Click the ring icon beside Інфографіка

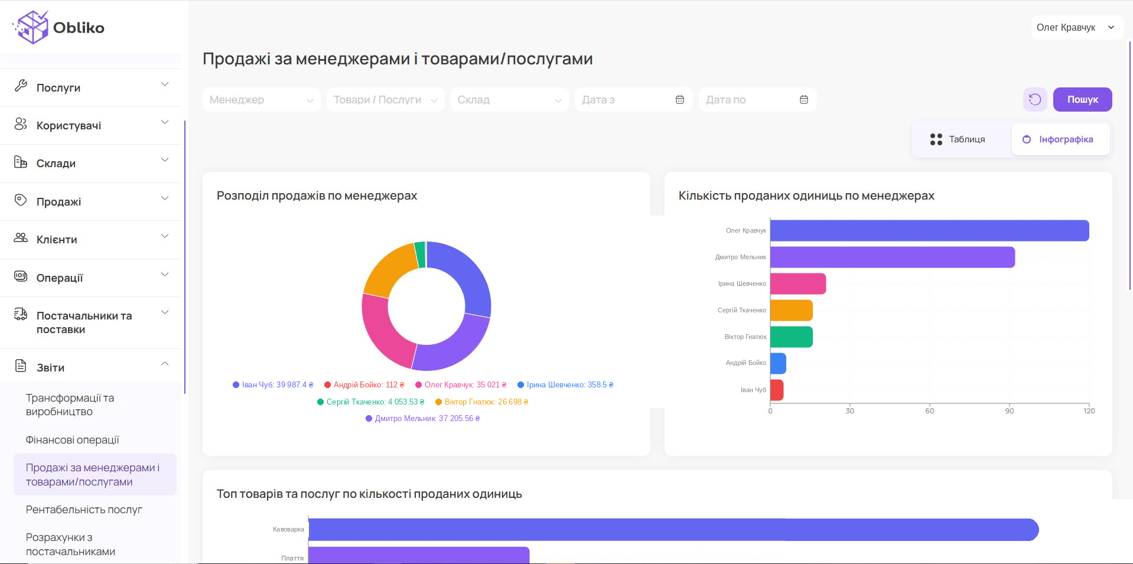click(x=1027, y=139)
